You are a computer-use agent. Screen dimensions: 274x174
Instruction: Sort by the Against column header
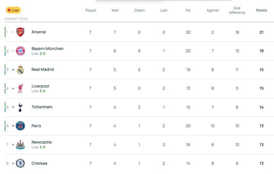213,10
